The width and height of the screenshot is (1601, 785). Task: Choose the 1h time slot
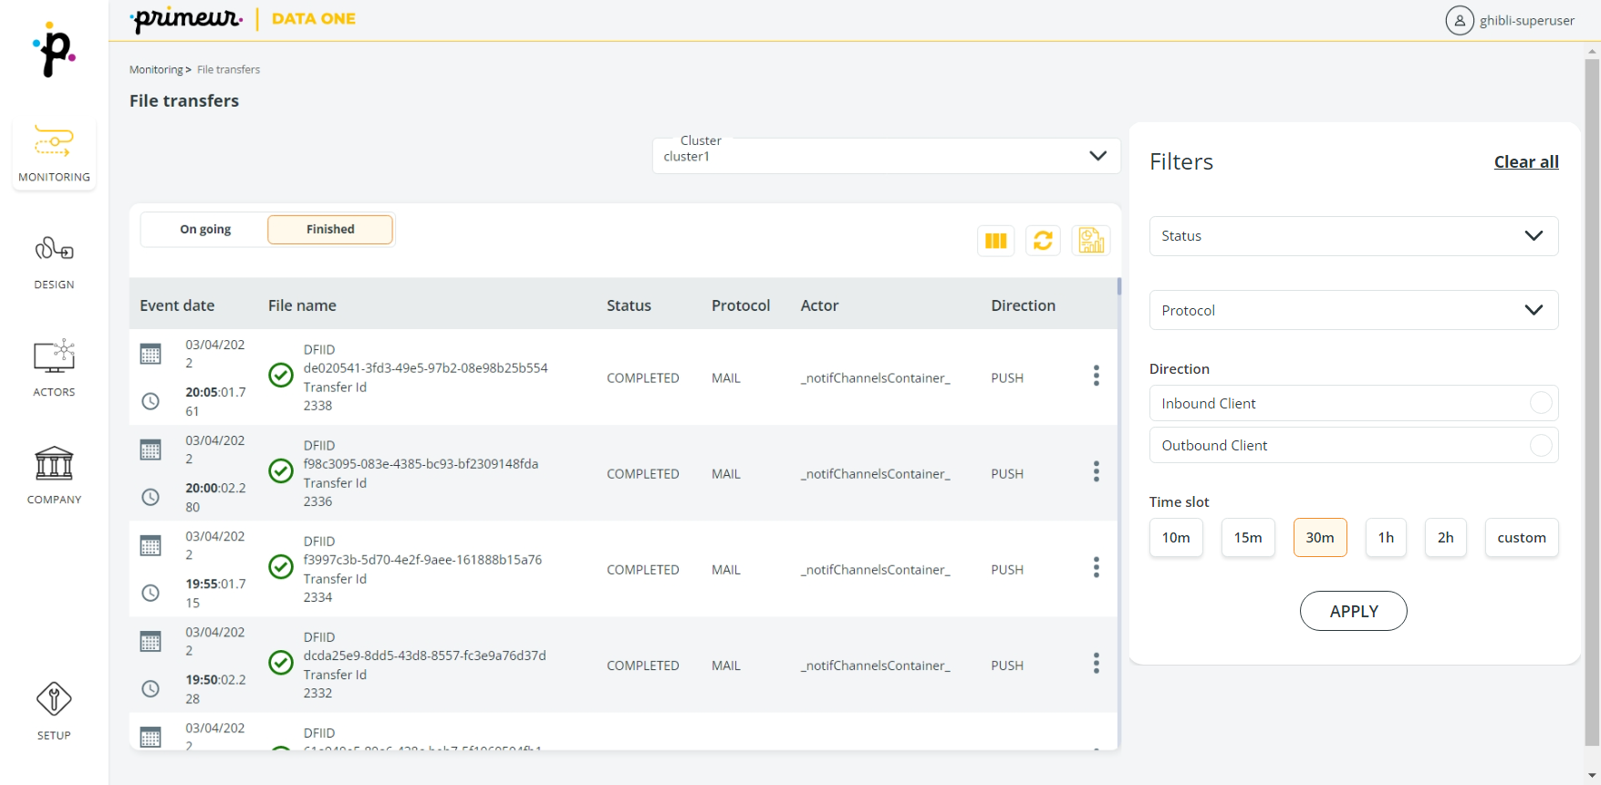point(1386,538)
